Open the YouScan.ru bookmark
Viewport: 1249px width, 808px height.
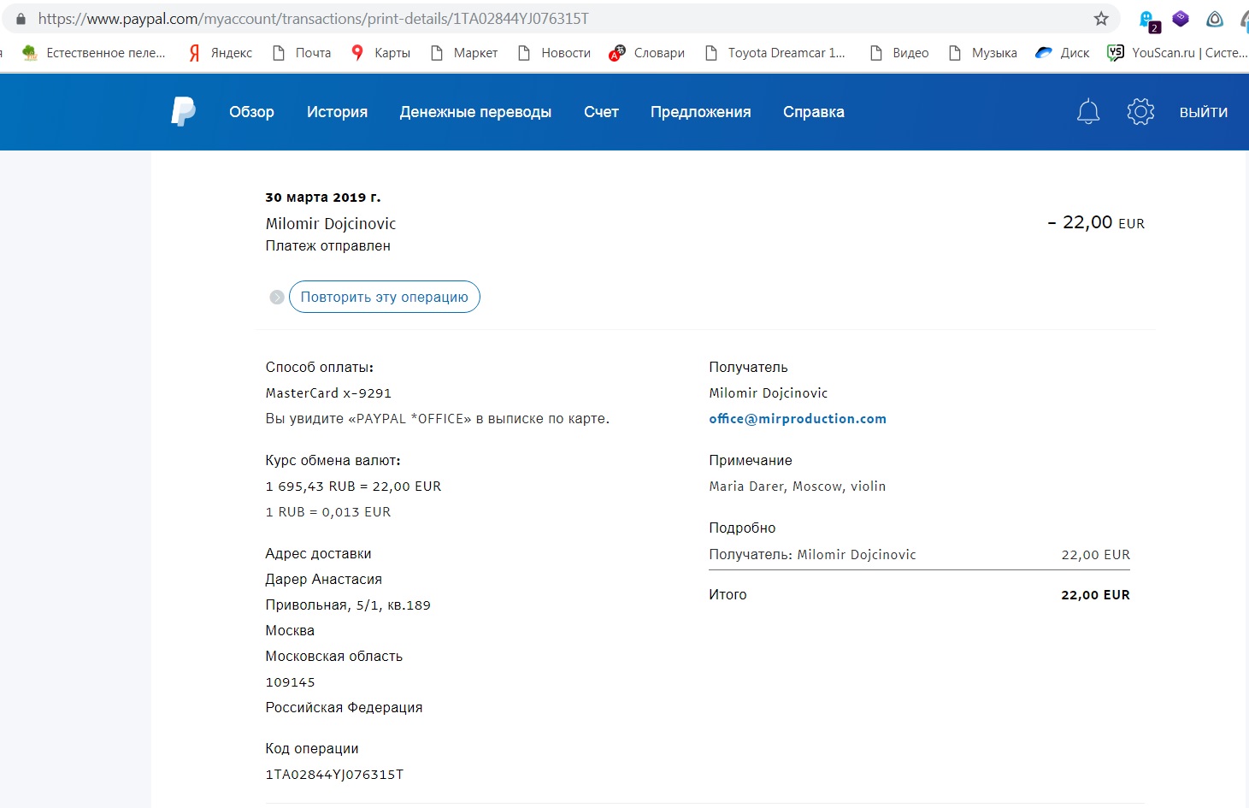click(x=1177, y=53)
